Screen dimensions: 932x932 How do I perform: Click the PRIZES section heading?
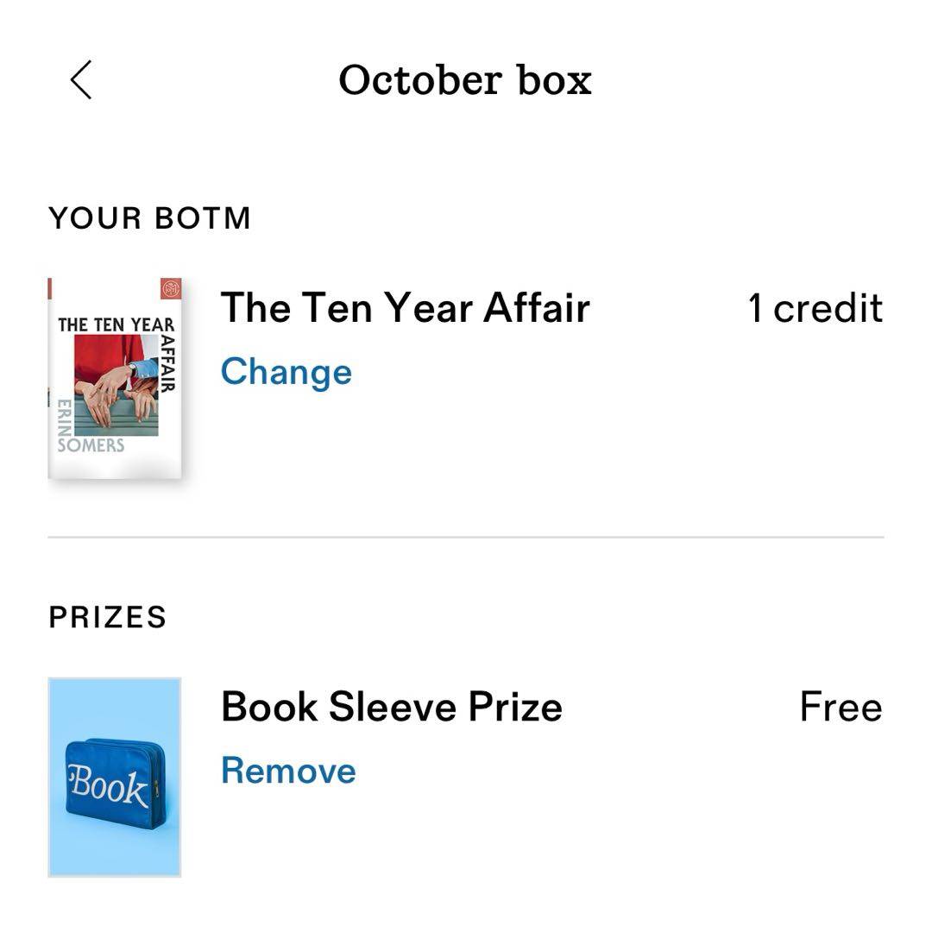107,617
